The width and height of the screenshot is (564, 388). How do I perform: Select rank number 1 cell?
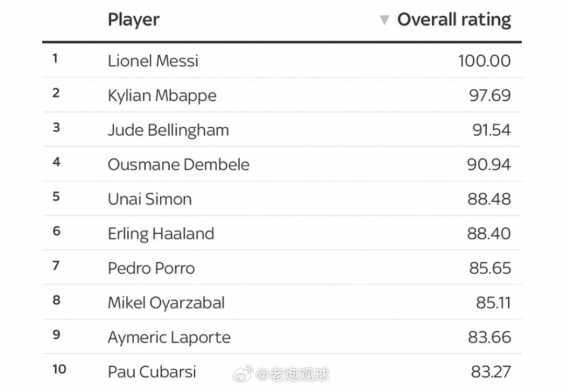click(55, 58)
